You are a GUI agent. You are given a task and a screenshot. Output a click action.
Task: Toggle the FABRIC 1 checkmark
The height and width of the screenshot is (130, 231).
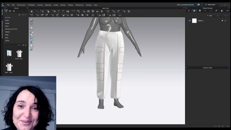click(190, 21)
